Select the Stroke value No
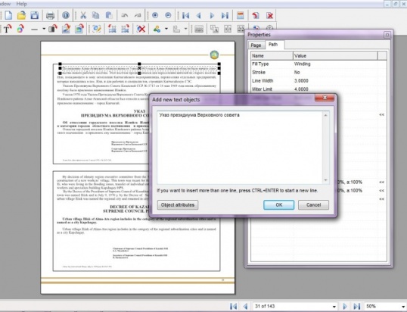The image size is (407, 312). (x=297, y=72)
